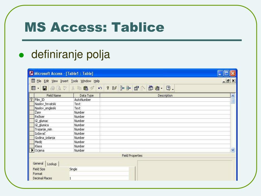Select the Ocjena field name

(x=54, y=150)
